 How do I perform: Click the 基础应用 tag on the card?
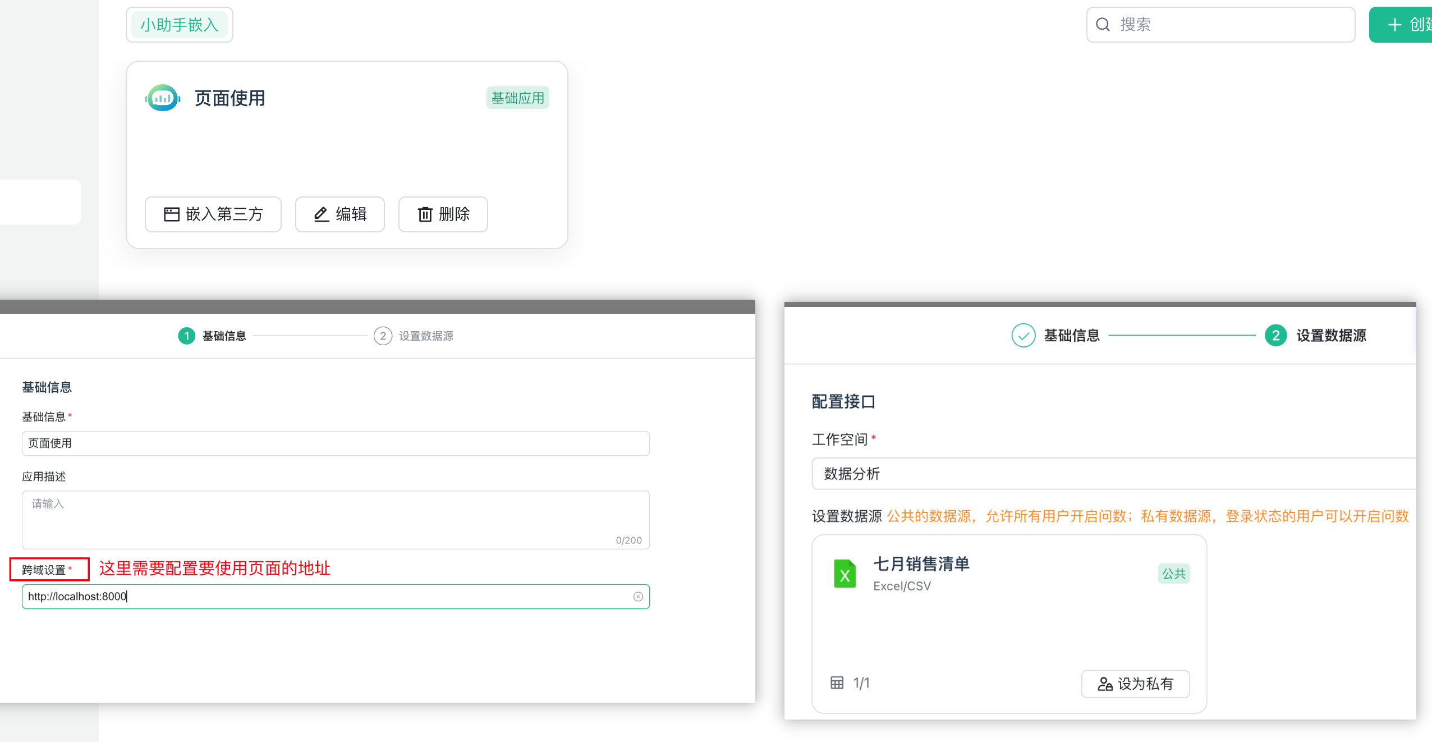[517, 98]
